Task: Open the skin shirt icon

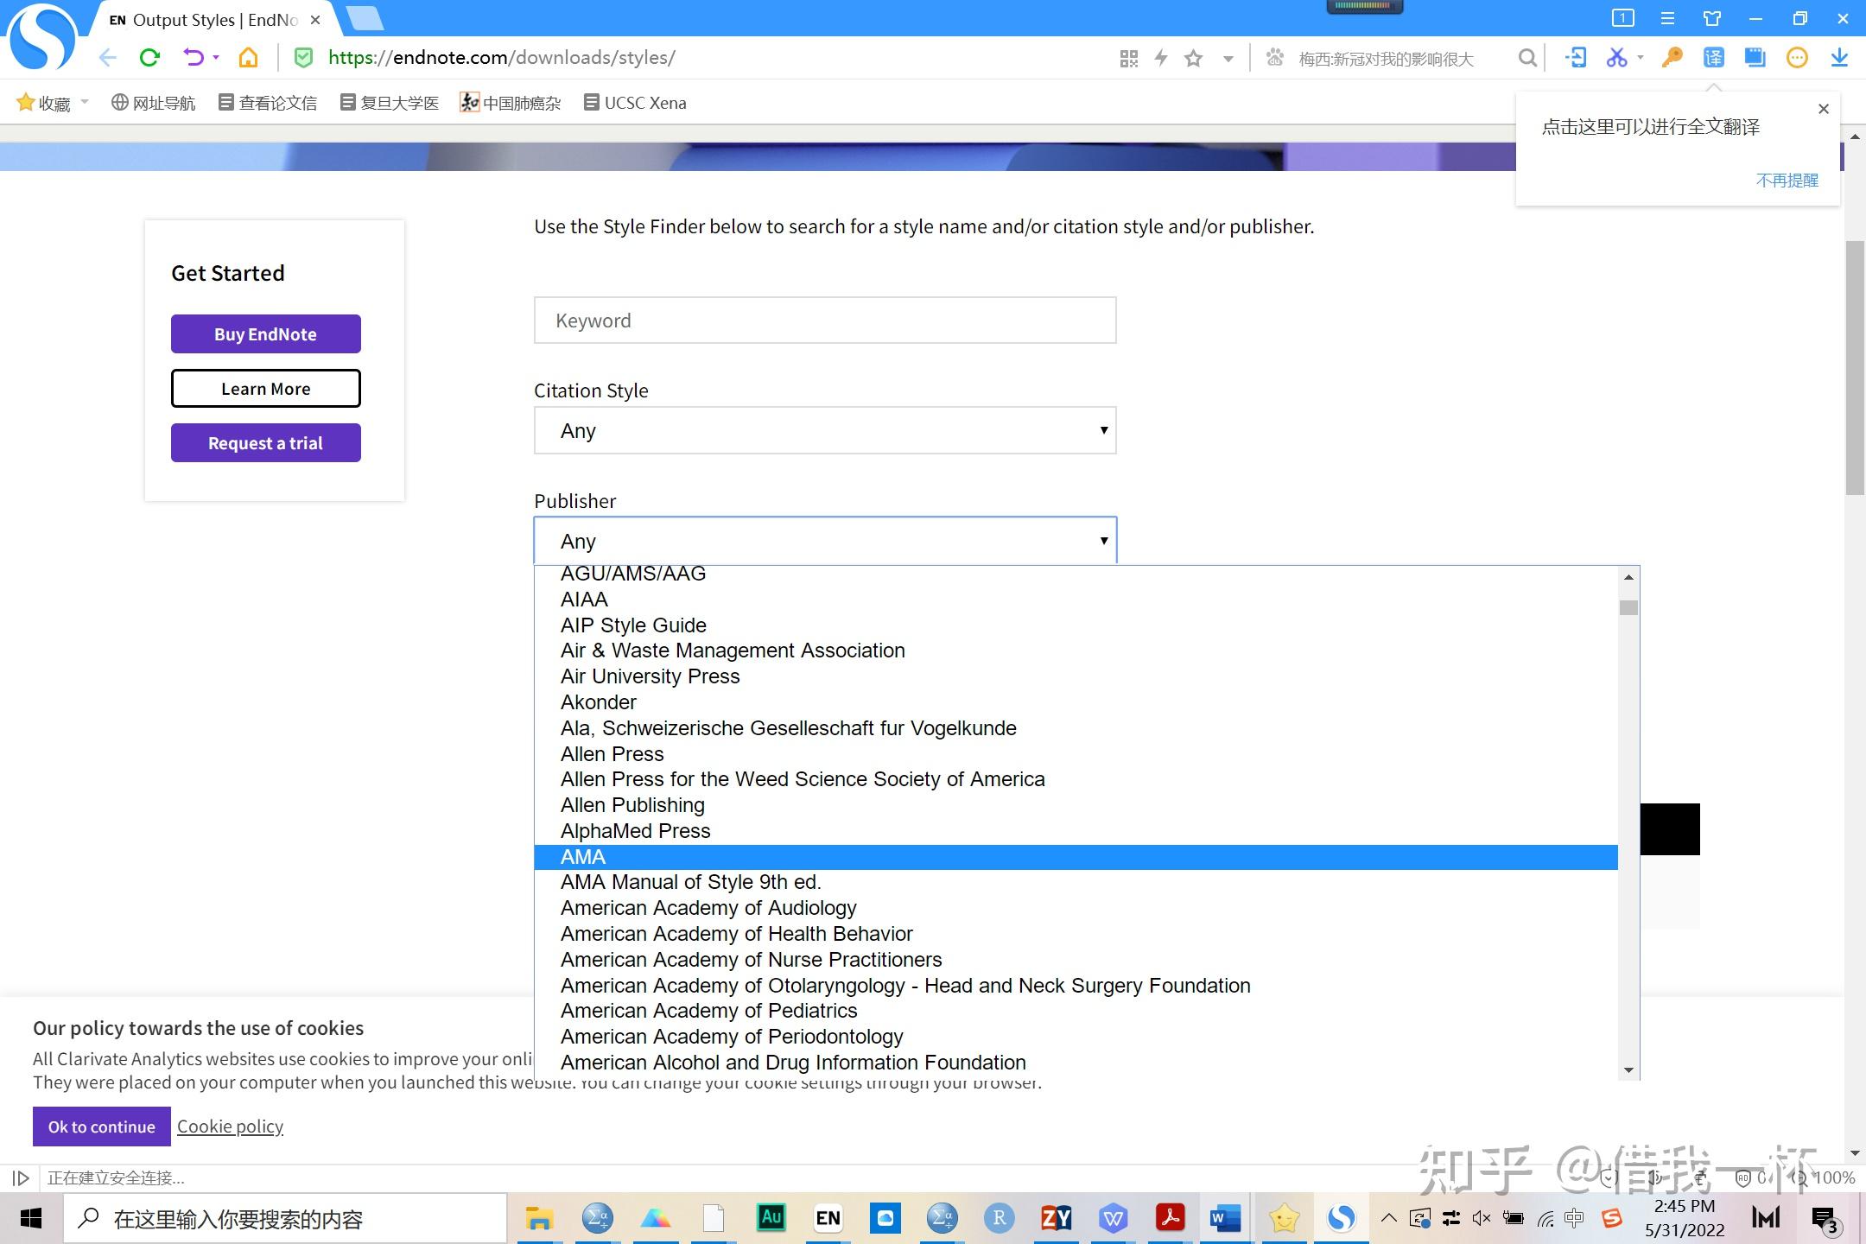Action: pos(1712,18)
